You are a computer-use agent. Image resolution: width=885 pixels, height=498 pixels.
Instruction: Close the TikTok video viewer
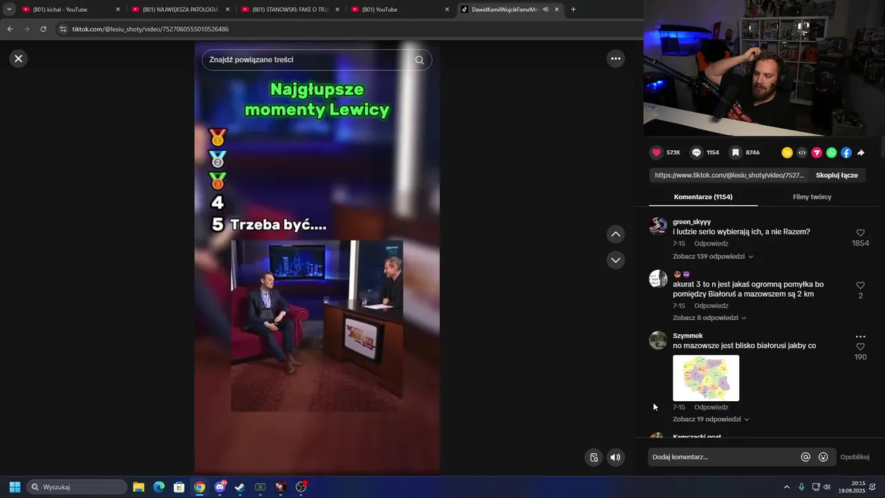click(19, 59)
